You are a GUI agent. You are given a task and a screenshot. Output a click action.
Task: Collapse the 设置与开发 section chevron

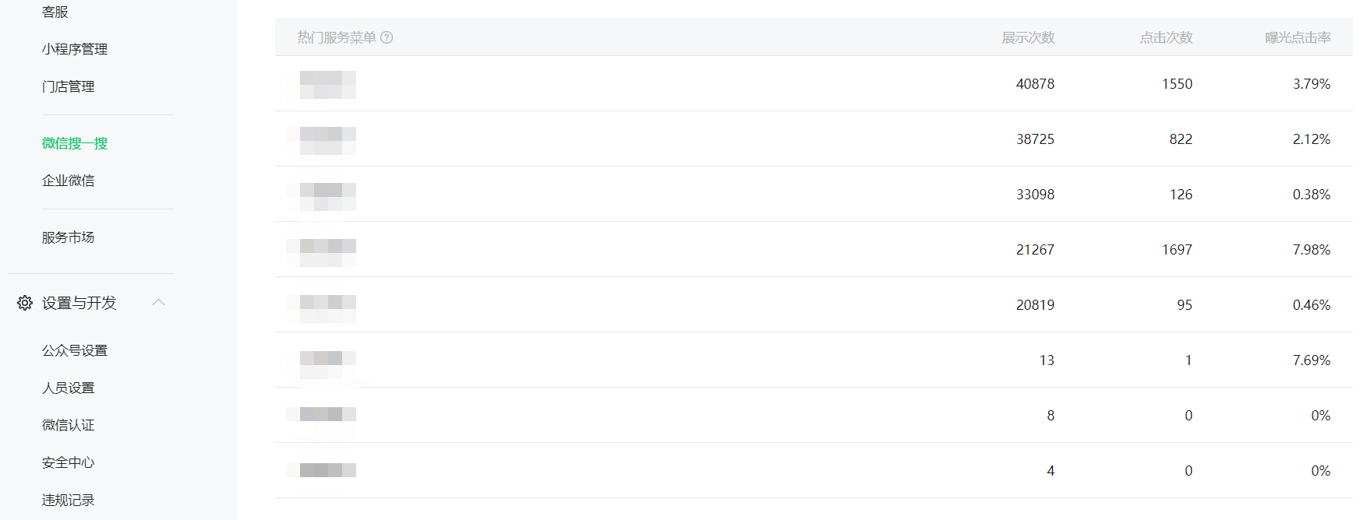159,302
